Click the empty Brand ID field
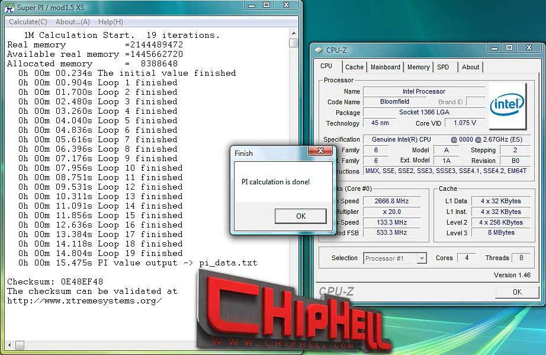 476,102
